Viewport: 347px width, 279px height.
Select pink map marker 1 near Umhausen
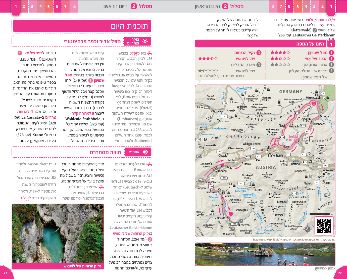tap(231, 214)
